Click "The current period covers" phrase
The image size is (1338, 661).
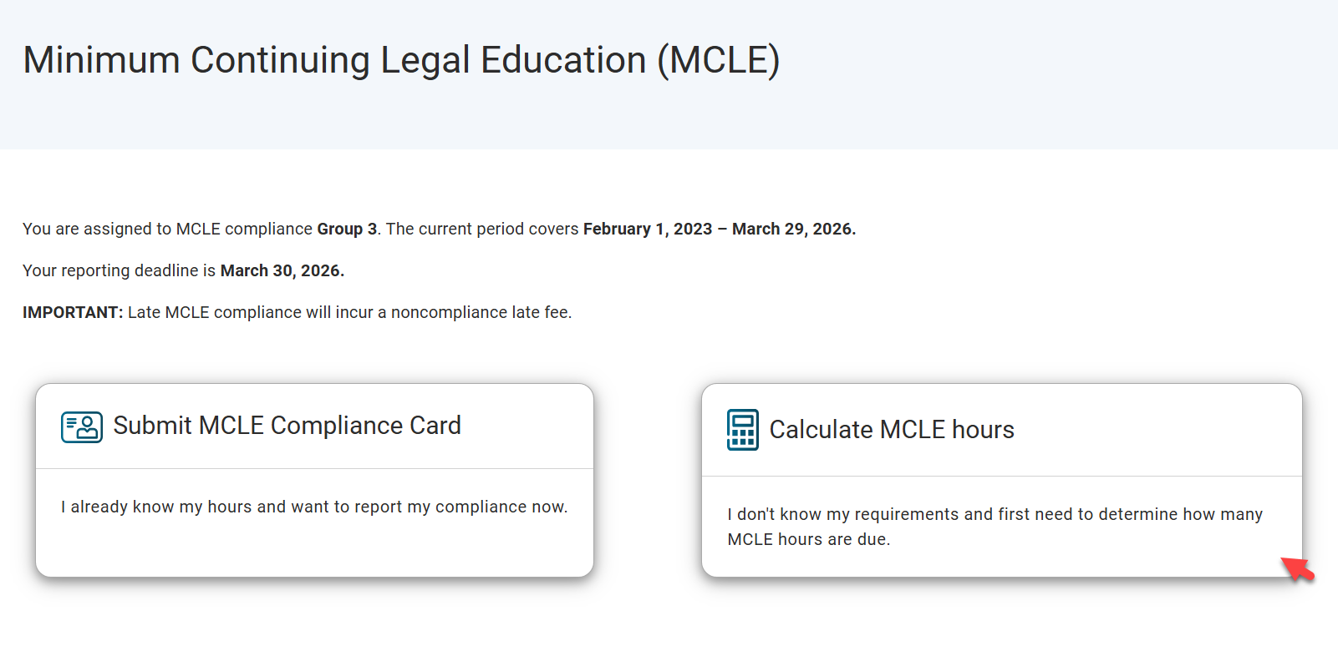pos(482,229)
